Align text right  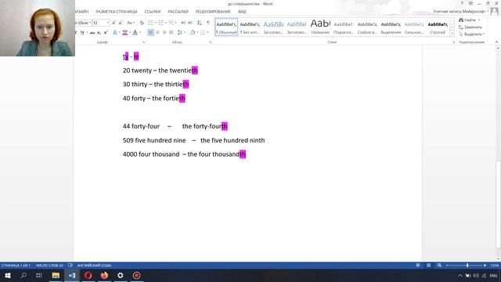(x=164, y=33)
